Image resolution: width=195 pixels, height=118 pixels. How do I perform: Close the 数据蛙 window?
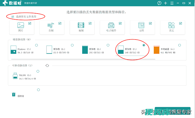click(190, 3)
